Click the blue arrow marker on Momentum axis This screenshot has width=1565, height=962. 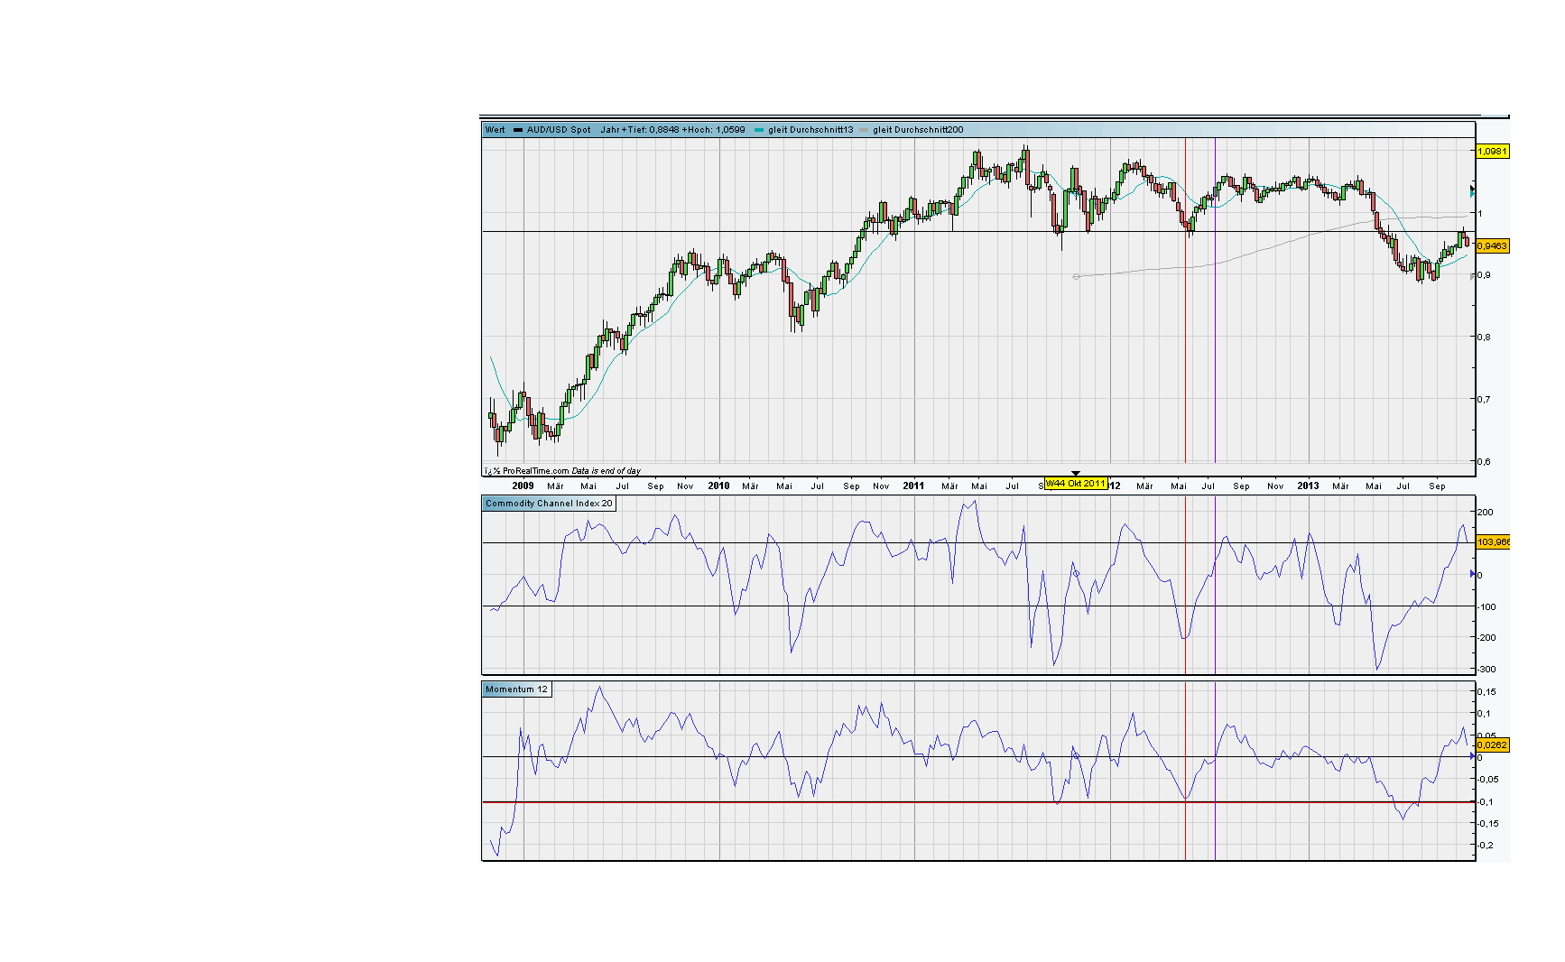(1473, 756)
